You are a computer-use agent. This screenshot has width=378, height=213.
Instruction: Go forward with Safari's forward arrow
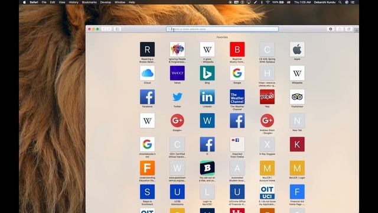coord(109,29)
